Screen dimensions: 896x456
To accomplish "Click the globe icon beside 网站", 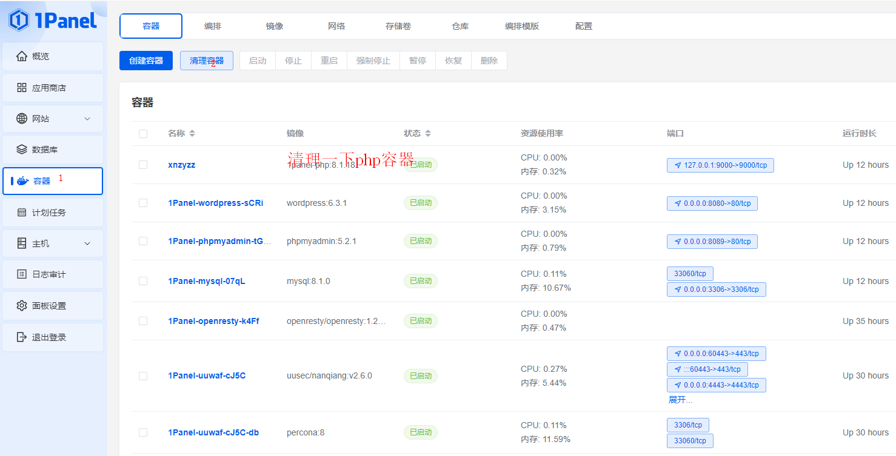I will 22,119.
